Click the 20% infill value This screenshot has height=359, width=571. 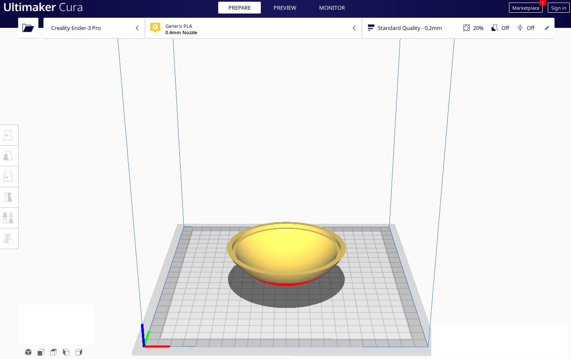coord(478,28)
